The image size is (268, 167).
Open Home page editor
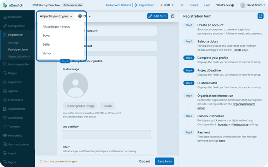click(19, 64)
